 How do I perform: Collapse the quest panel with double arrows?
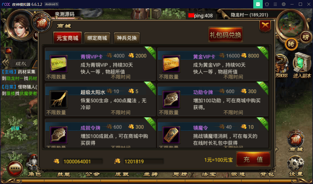[x=5, y=63]
